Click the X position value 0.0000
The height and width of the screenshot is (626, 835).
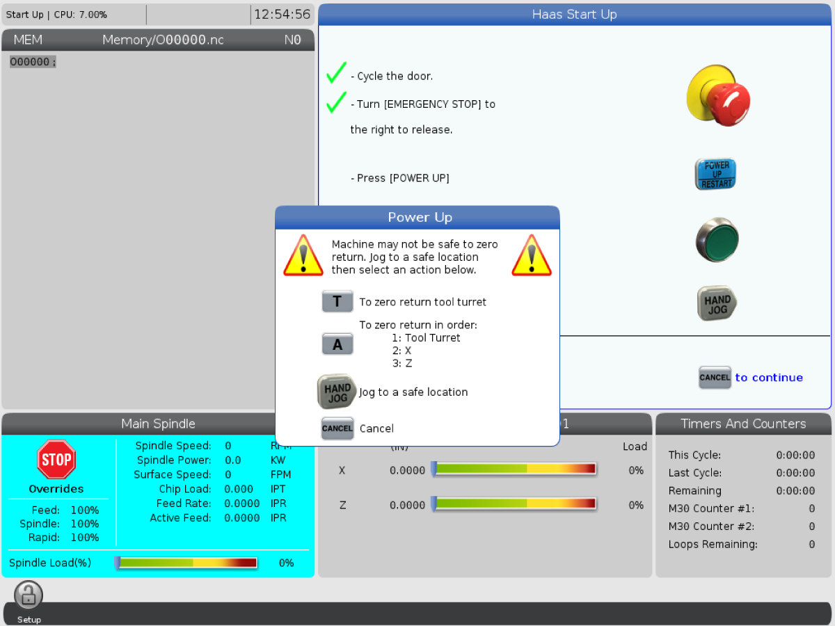point(407,471)
